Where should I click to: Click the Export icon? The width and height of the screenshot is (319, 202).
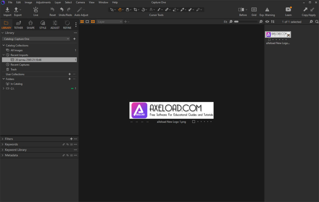coord(16,10)
